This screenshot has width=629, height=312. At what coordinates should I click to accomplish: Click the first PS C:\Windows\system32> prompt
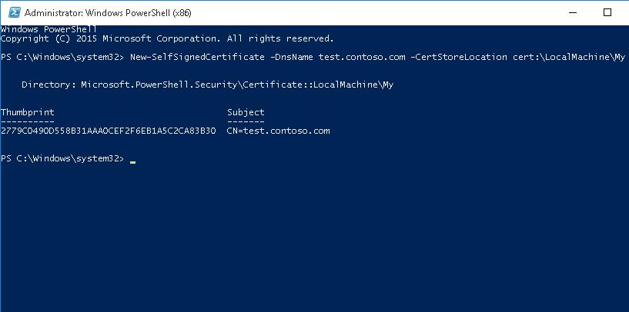pos(62,57)
